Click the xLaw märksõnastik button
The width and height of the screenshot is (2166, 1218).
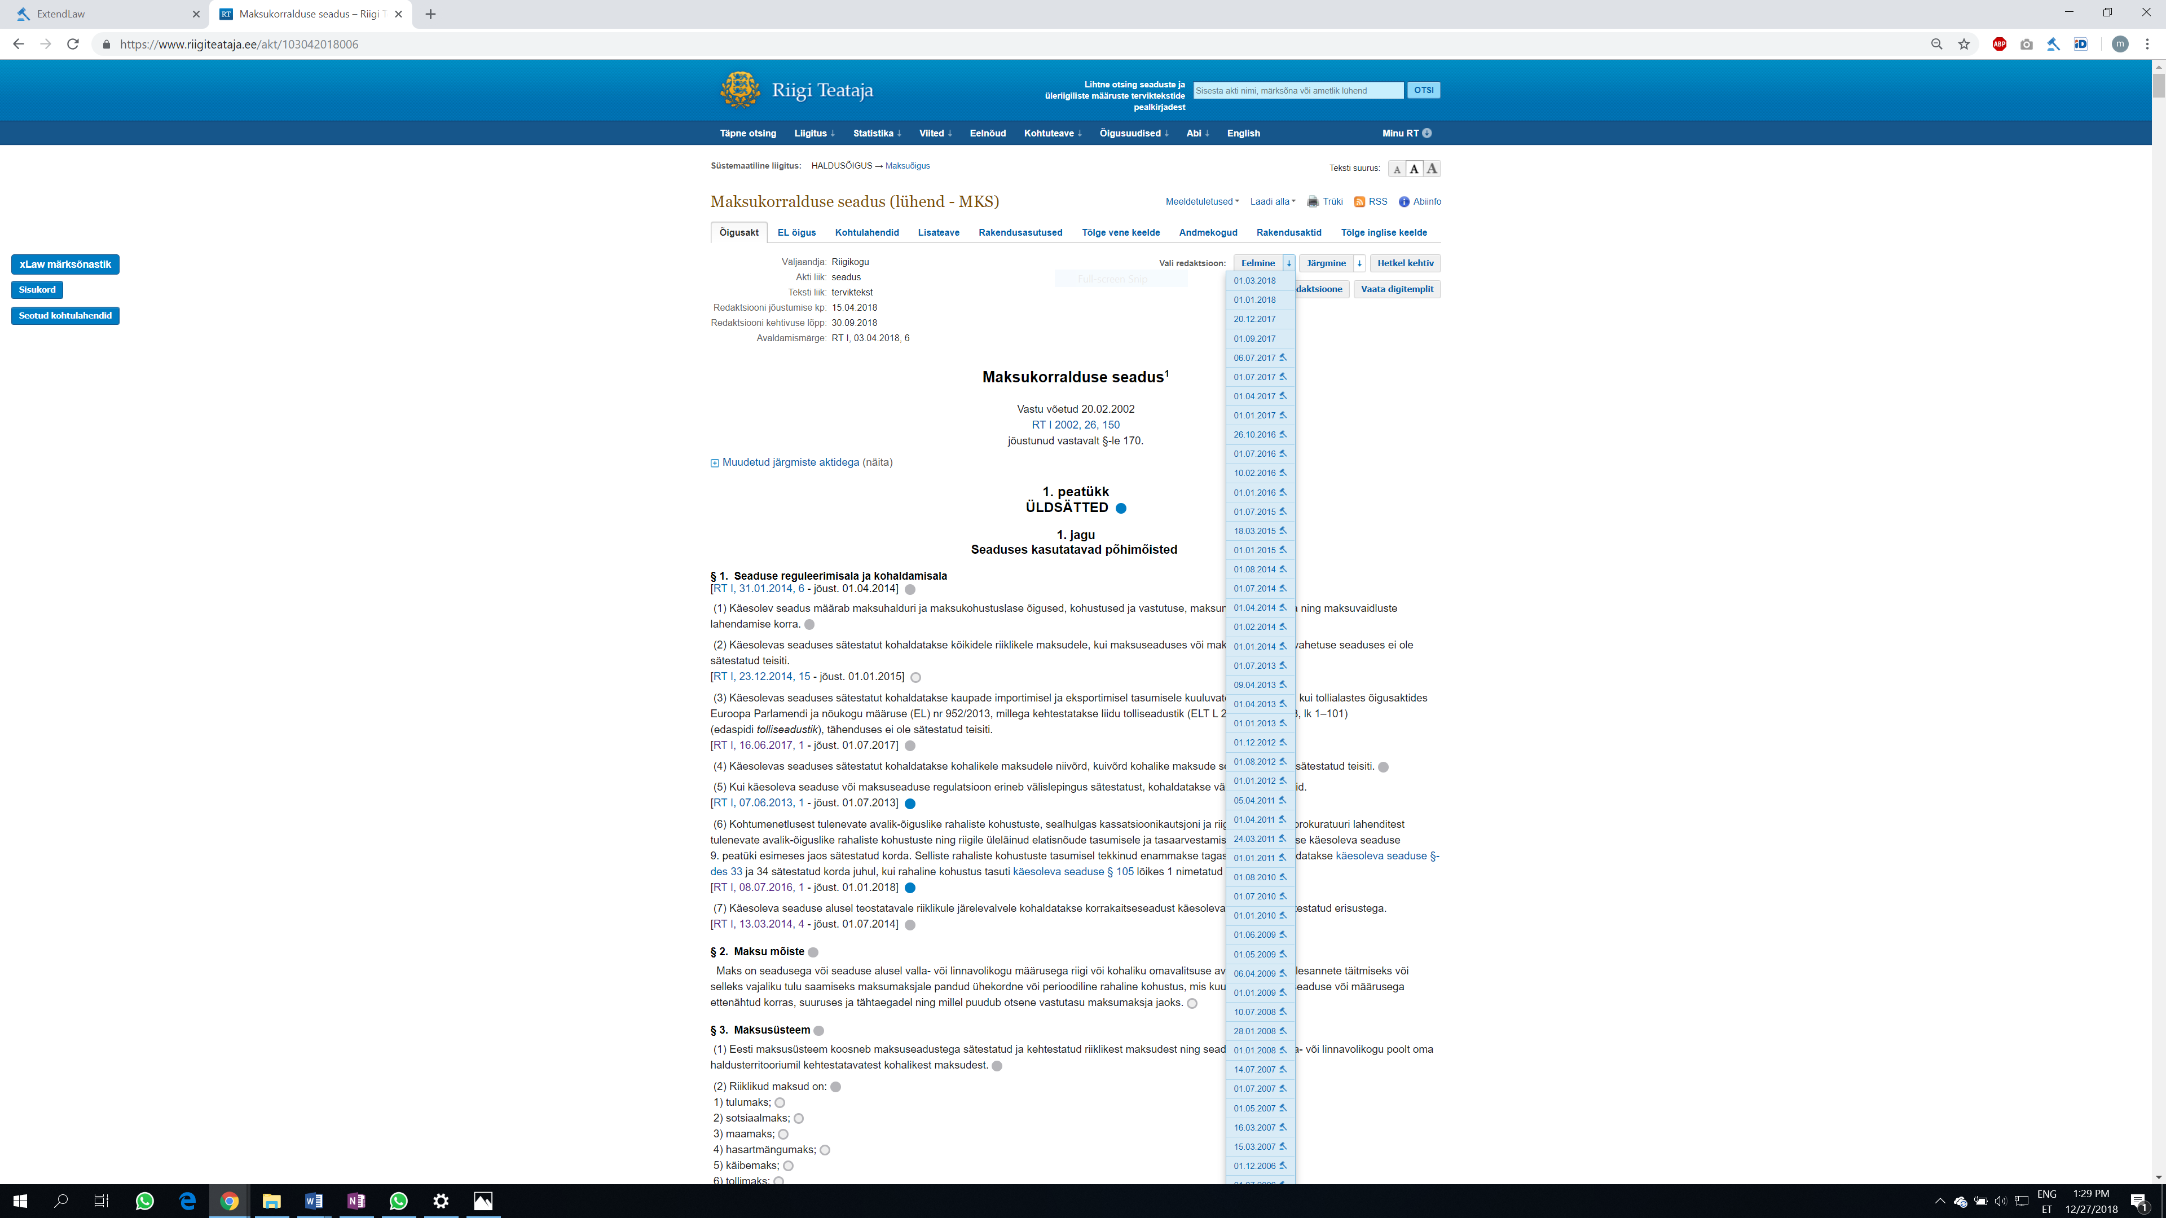pos(65,264)
